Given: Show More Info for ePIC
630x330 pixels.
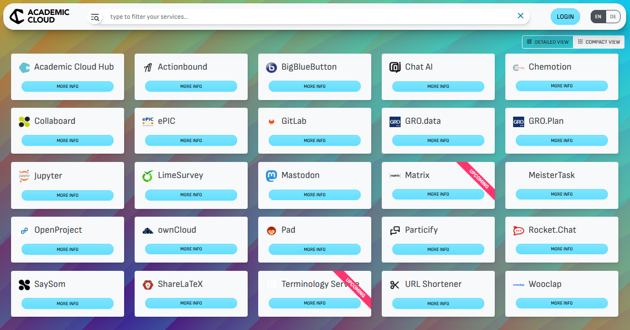Looking at the screenshot, I should 191,140.
